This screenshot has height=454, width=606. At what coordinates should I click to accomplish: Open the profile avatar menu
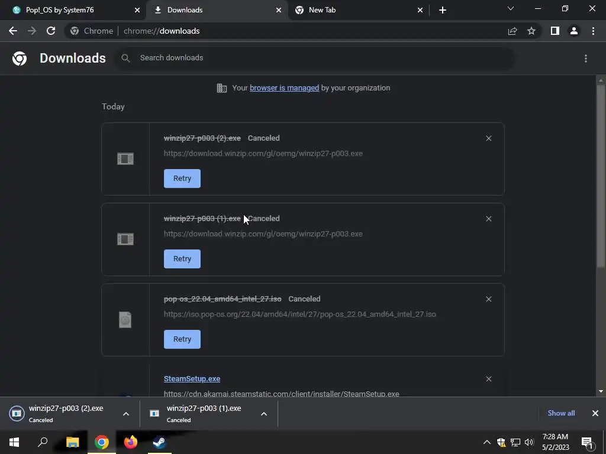(x=574, y=31)
